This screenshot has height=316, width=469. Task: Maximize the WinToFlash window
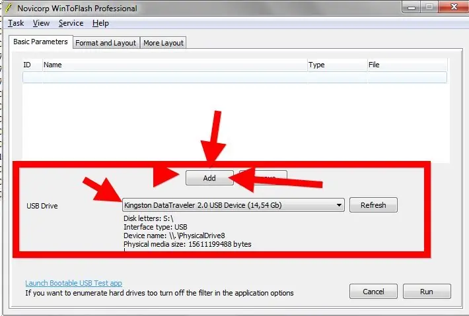point(429,7)
